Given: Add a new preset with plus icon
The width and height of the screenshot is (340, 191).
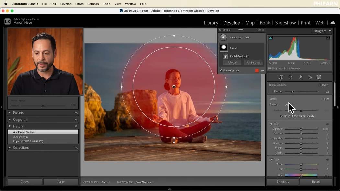Looking at the screenshot, I should click(x=76, y=113).
